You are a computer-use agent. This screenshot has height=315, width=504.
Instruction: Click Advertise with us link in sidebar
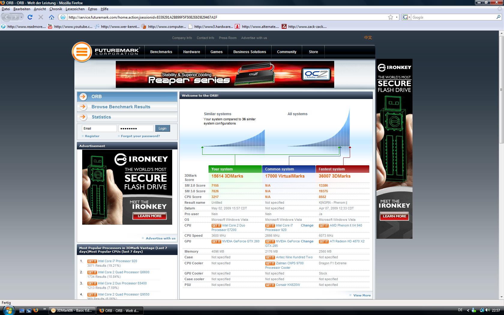160,238
